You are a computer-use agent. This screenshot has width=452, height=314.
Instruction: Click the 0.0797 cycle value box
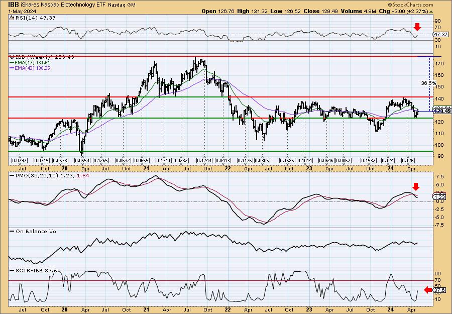[x=19, y=160]
